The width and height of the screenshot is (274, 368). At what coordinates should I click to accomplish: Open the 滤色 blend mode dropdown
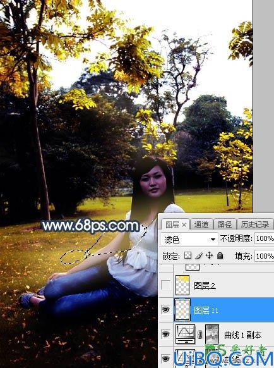(x=189, y=239)
